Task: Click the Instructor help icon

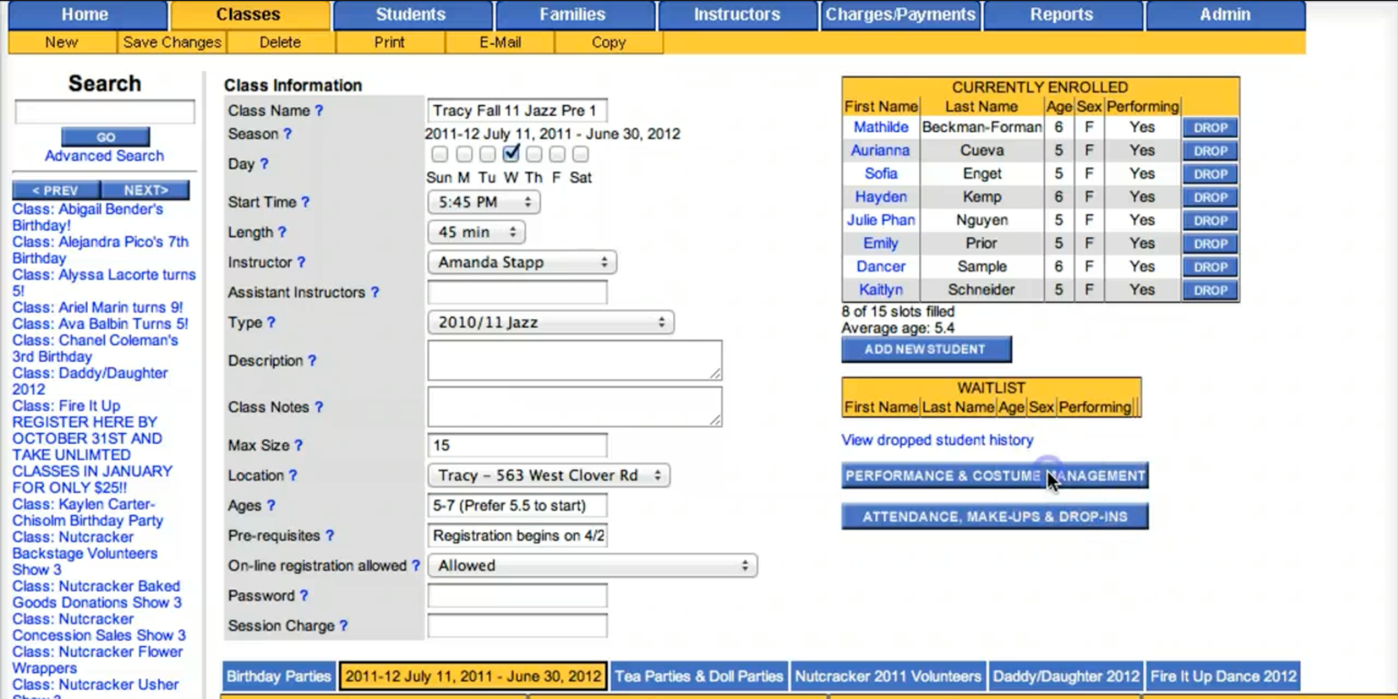Action: [301, 262]
